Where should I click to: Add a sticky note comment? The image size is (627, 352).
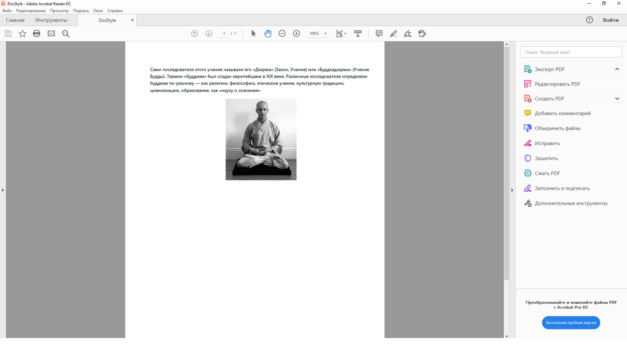379,34
